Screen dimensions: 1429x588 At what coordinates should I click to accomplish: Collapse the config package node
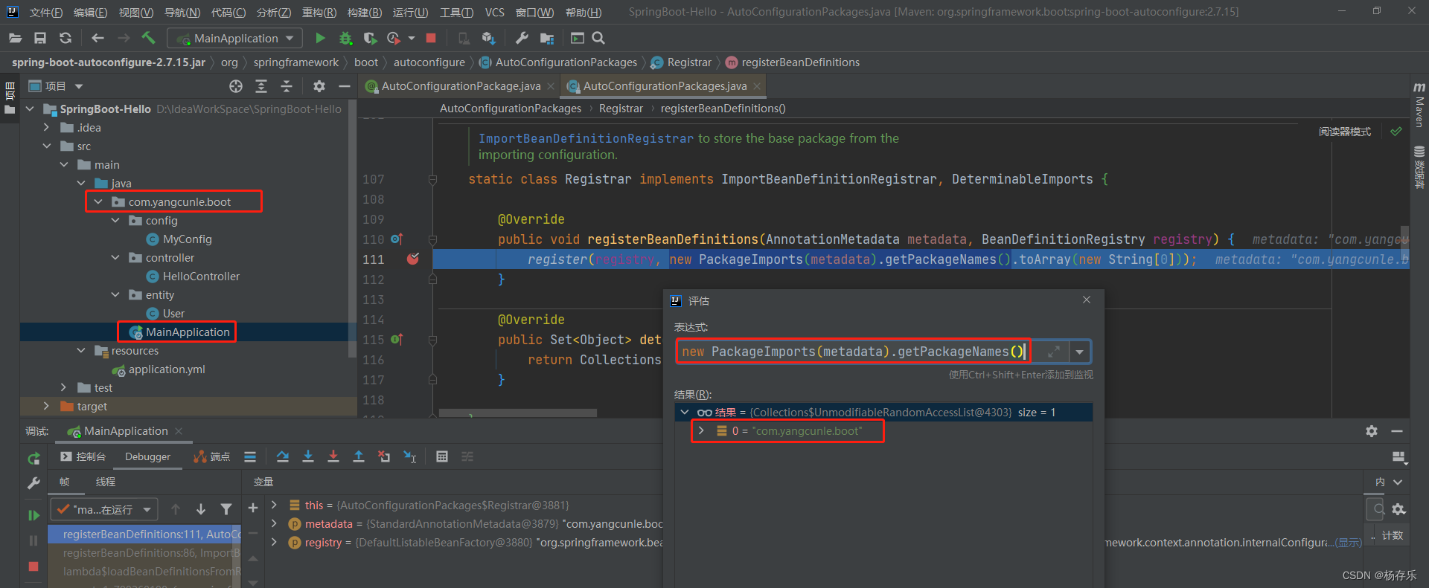tap(115, 221)
